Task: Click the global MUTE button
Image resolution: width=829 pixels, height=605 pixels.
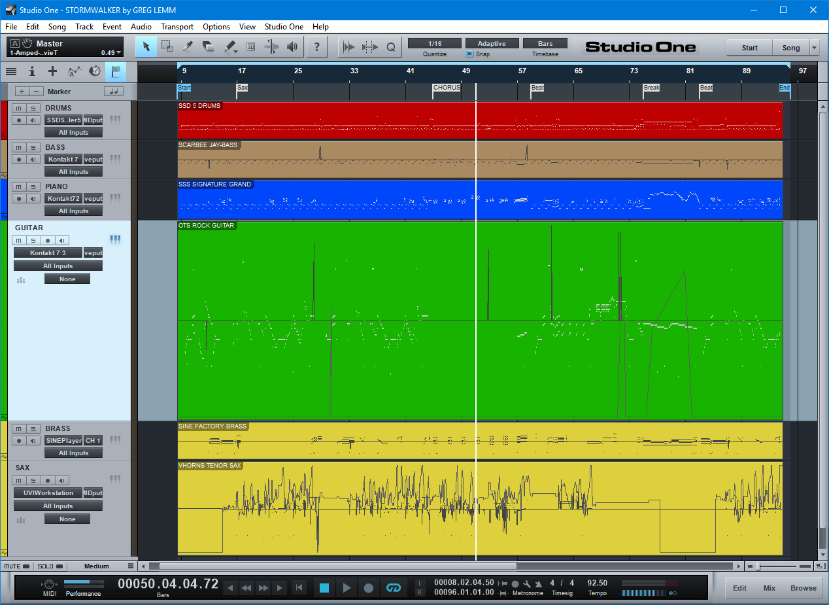Action: pos(16,566)
